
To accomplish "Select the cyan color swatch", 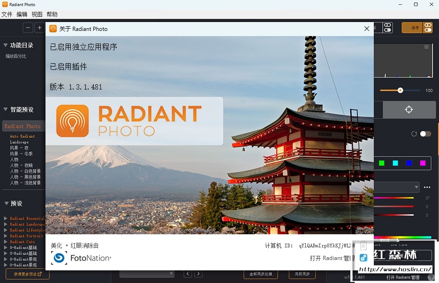I will pos(395,163).
